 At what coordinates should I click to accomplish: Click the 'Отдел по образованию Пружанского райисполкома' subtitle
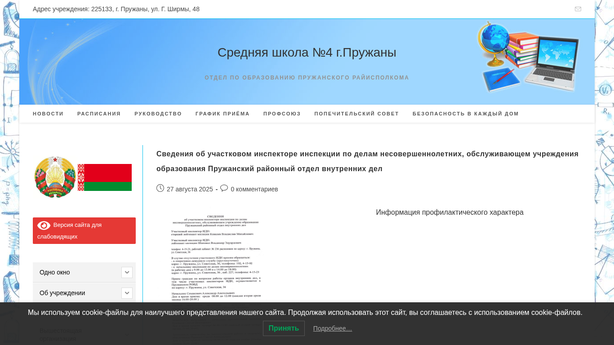pos(307,78)
